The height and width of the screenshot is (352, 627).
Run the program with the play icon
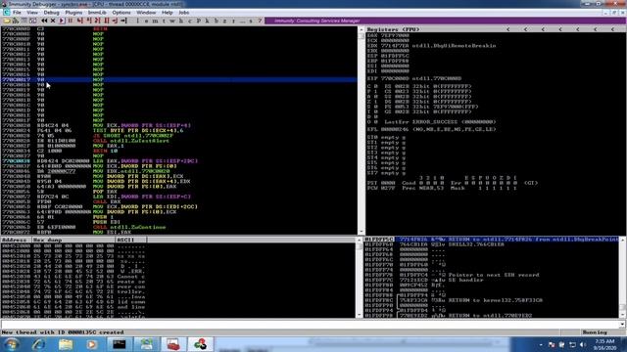coord(62,21)
